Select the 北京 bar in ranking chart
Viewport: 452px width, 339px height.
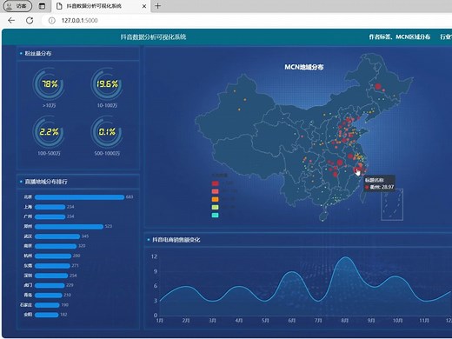79,197
